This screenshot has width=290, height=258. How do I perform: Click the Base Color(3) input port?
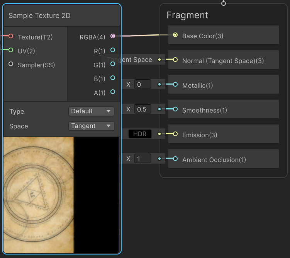pos(175,35)
